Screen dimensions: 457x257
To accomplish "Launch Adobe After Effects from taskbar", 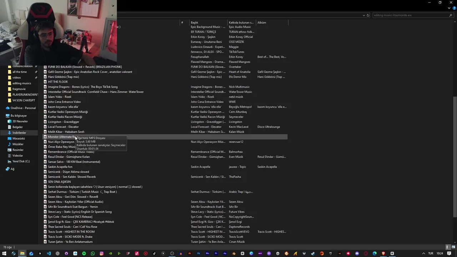I will pyautogui.click(x=225, y=253).
